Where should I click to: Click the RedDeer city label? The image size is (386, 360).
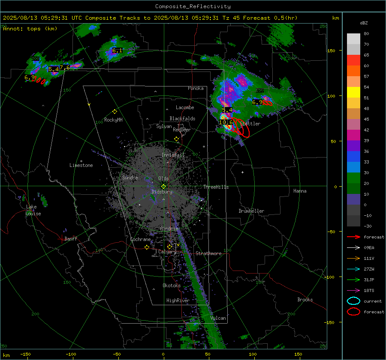coord(182,130)
